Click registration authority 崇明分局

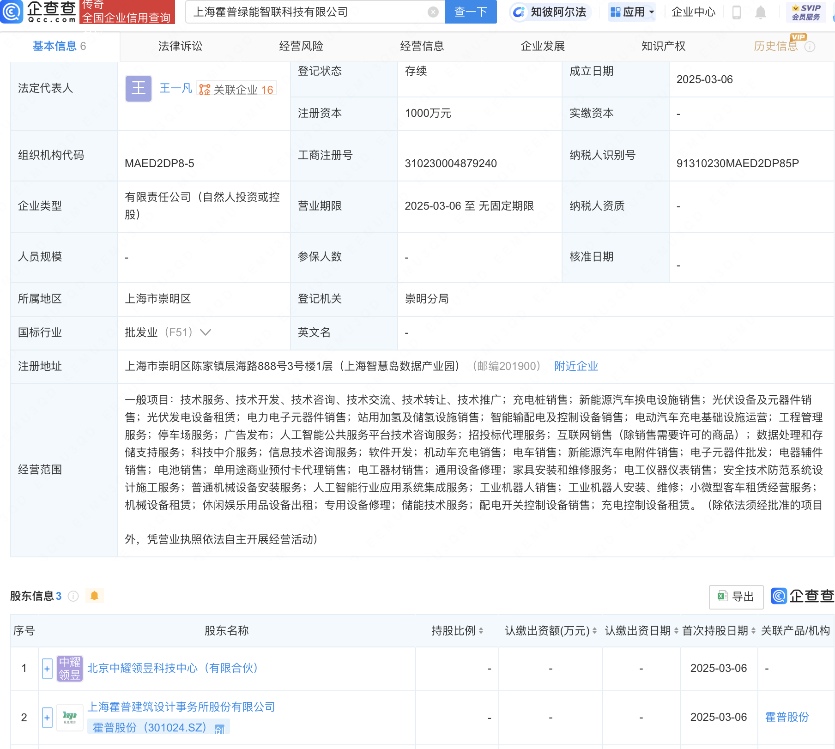(x=427, y=299)
